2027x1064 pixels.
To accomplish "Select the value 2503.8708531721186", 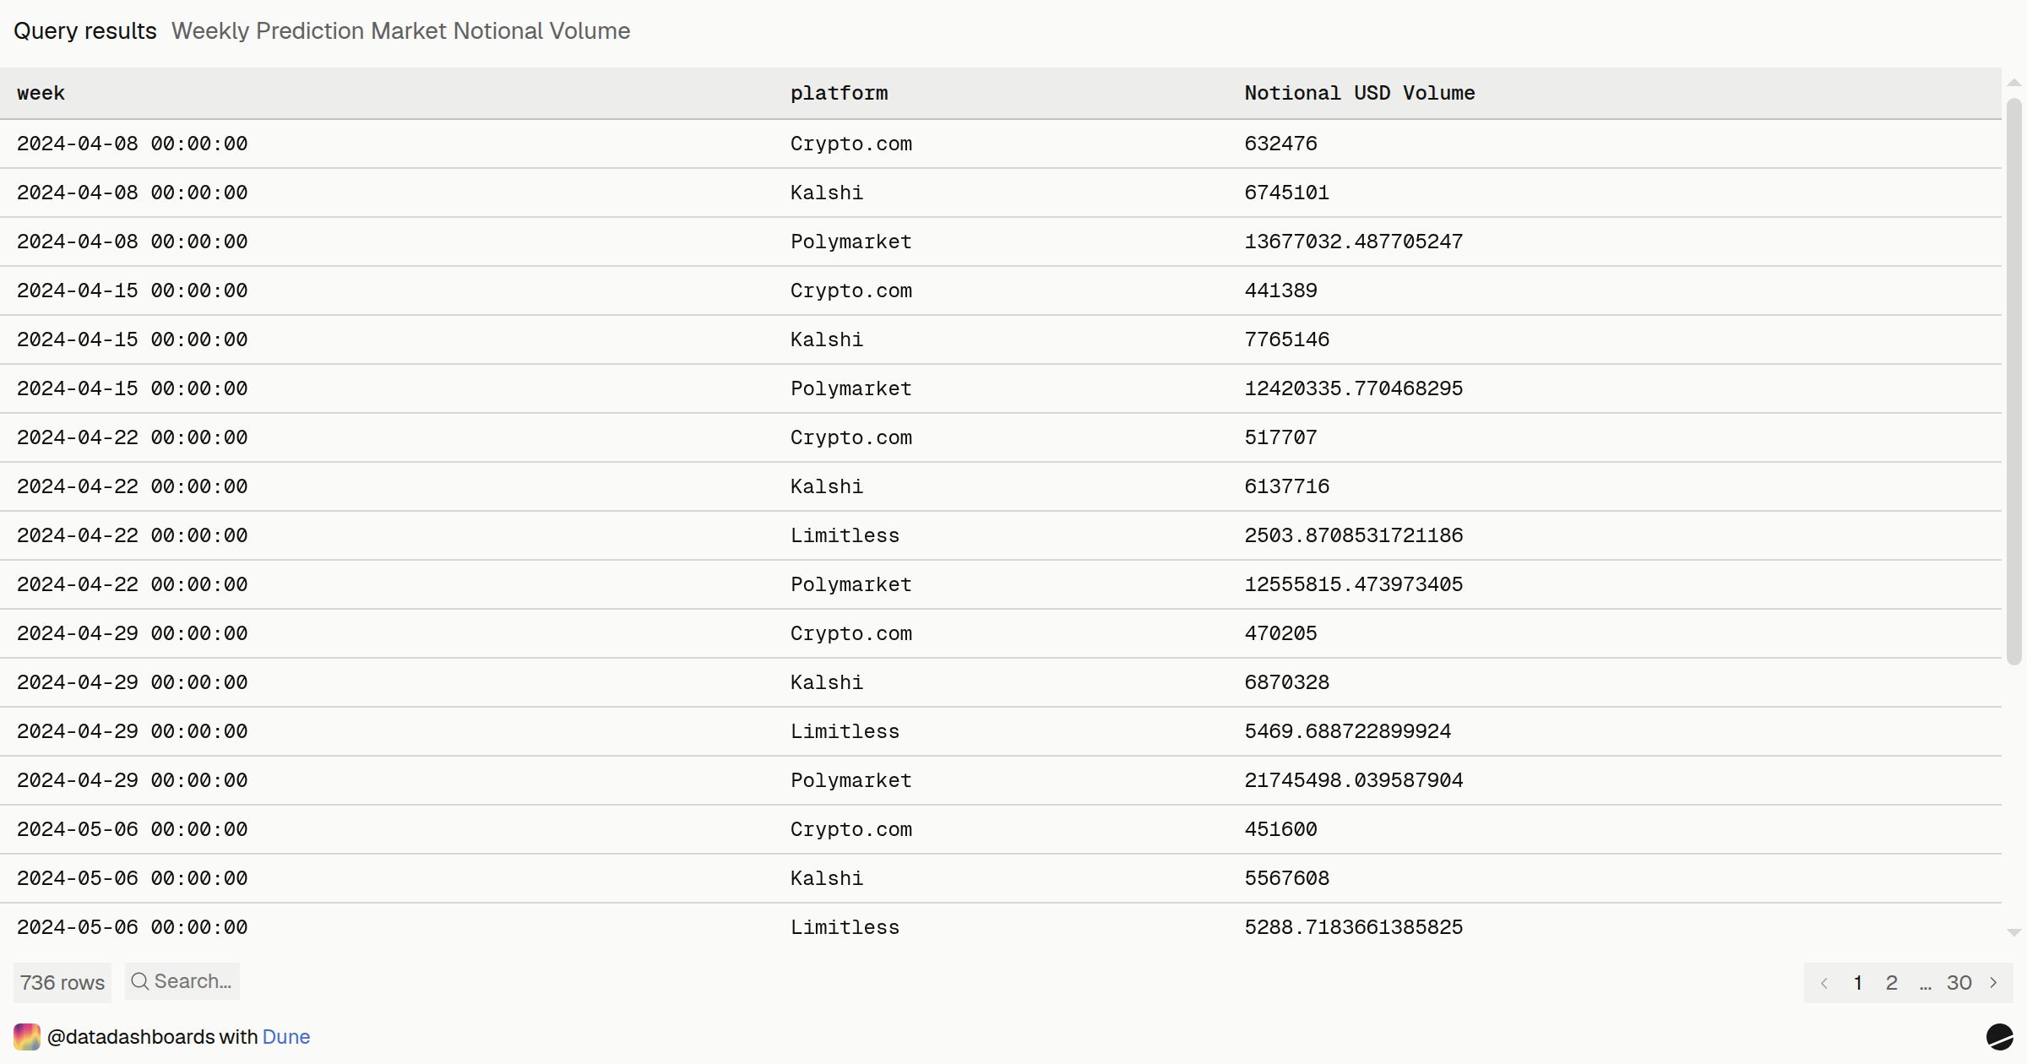I will (1354, 535).
